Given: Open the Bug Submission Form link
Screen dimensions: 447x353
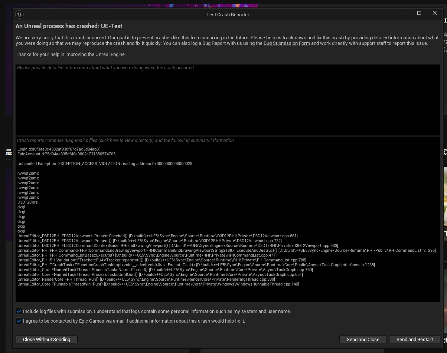Looking at the screenshot, I should point(287,43).
